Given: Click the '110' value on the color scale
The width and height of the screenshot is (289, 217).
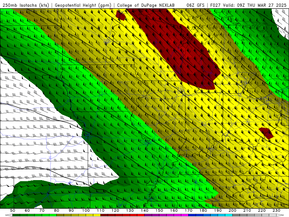Looking at the screenshot, I should tap(101, 210).
